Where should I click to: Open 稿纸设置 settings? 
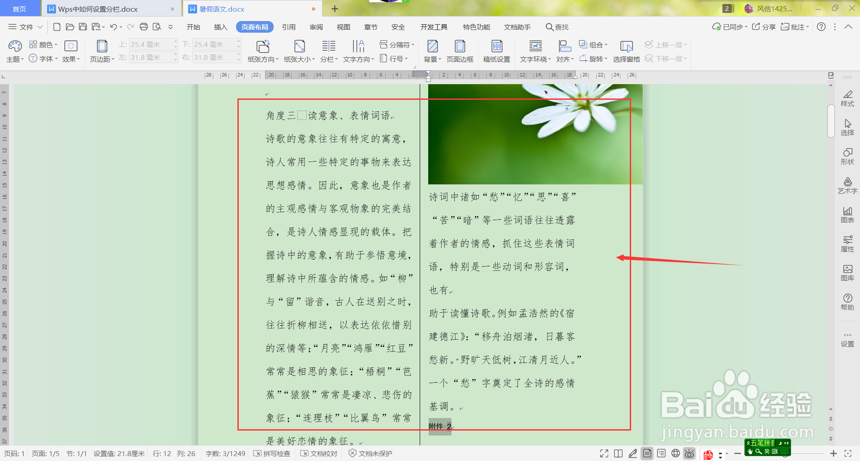(497, 51)
